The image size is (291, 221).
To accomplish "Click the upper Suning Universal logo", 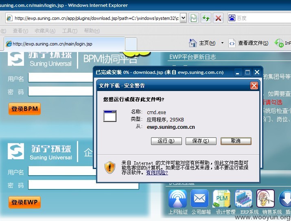I will coord(40,59).
